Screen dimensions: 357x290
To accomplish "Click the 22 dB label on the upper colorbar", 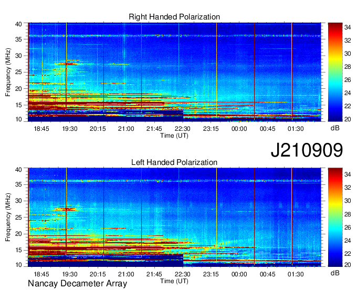I will point(348,106).
